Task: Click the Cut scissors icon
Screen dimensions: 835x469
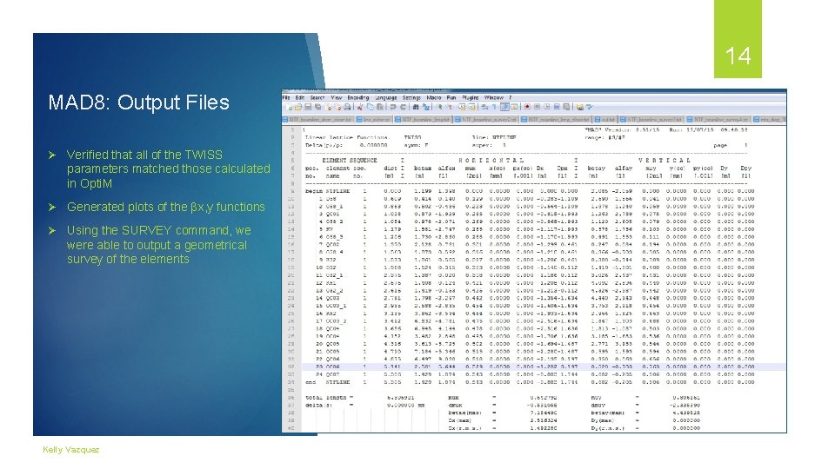Action: 360,107
